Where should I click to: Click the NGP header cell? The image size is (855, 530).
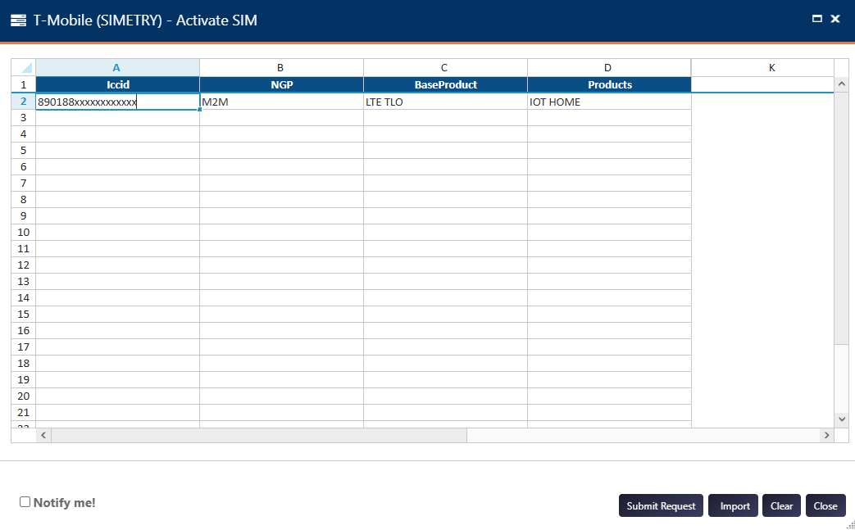click(281, 84)
